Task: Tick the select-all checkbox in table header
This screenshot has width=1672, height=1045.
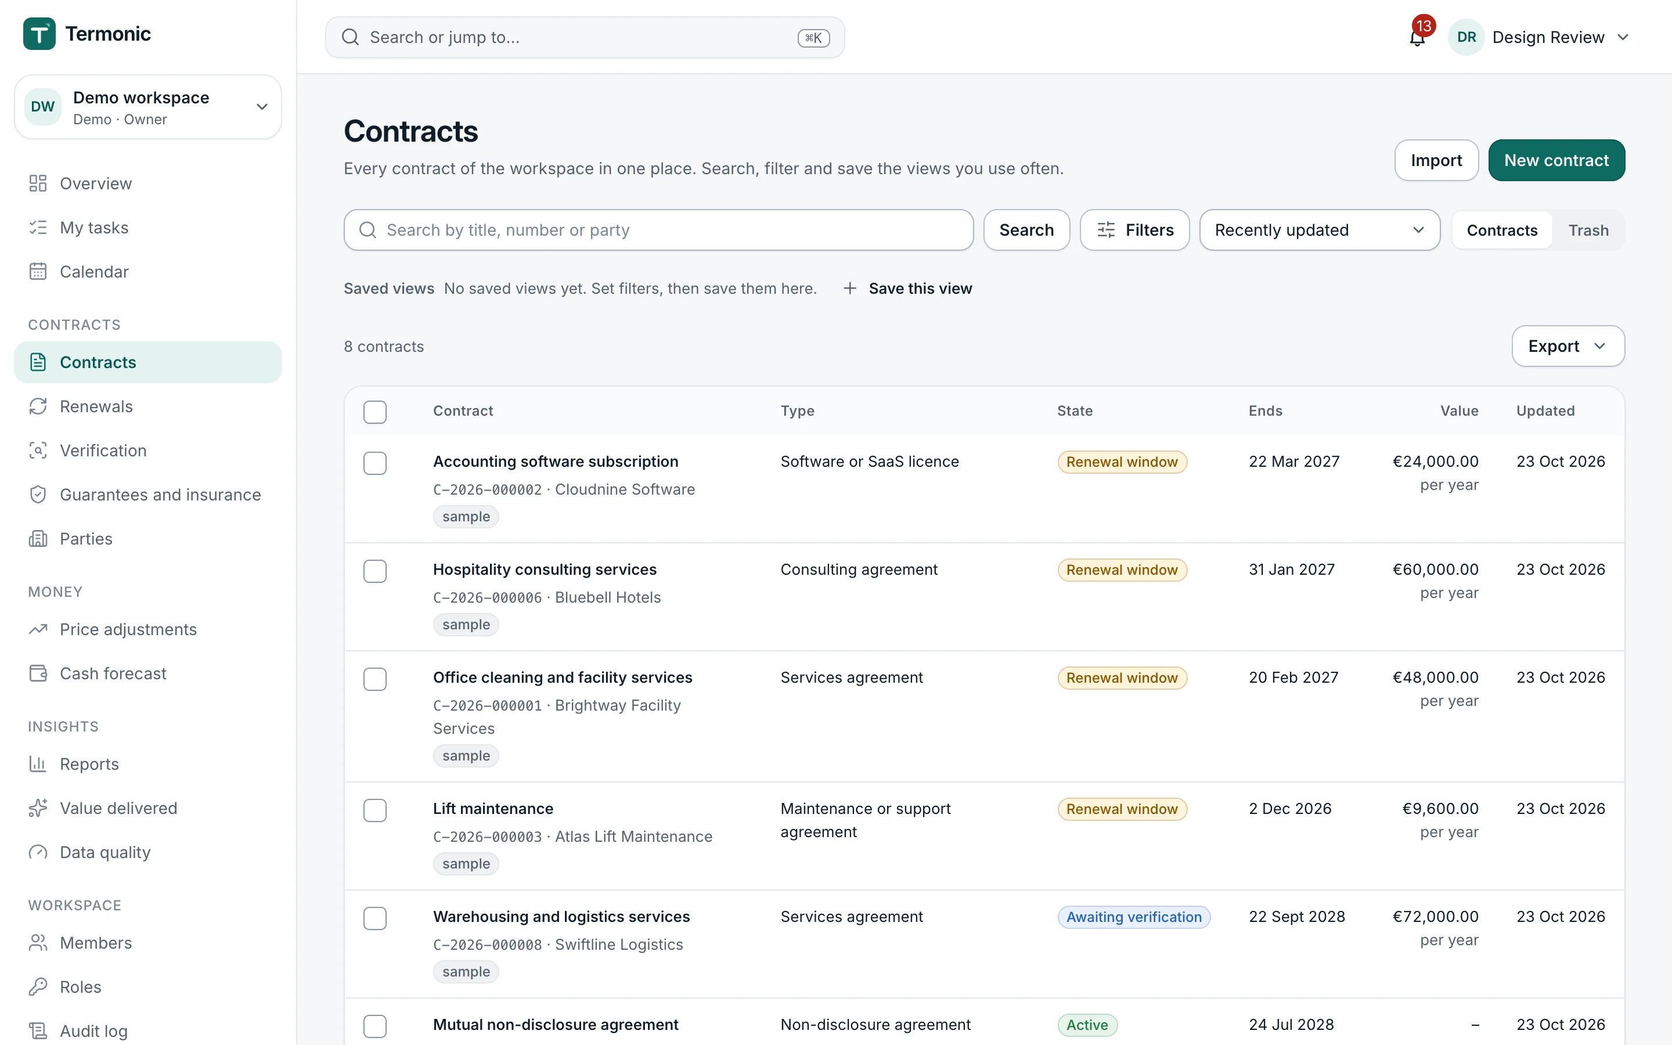Action: click(375, 412)
